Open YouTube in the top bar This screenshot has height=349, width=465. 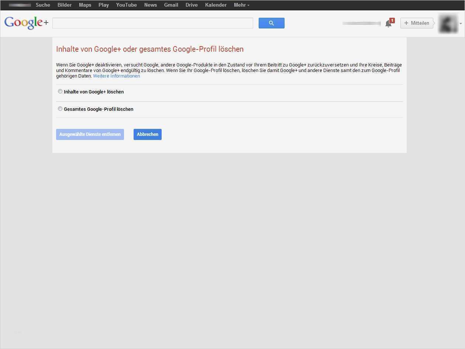(126, 5)
